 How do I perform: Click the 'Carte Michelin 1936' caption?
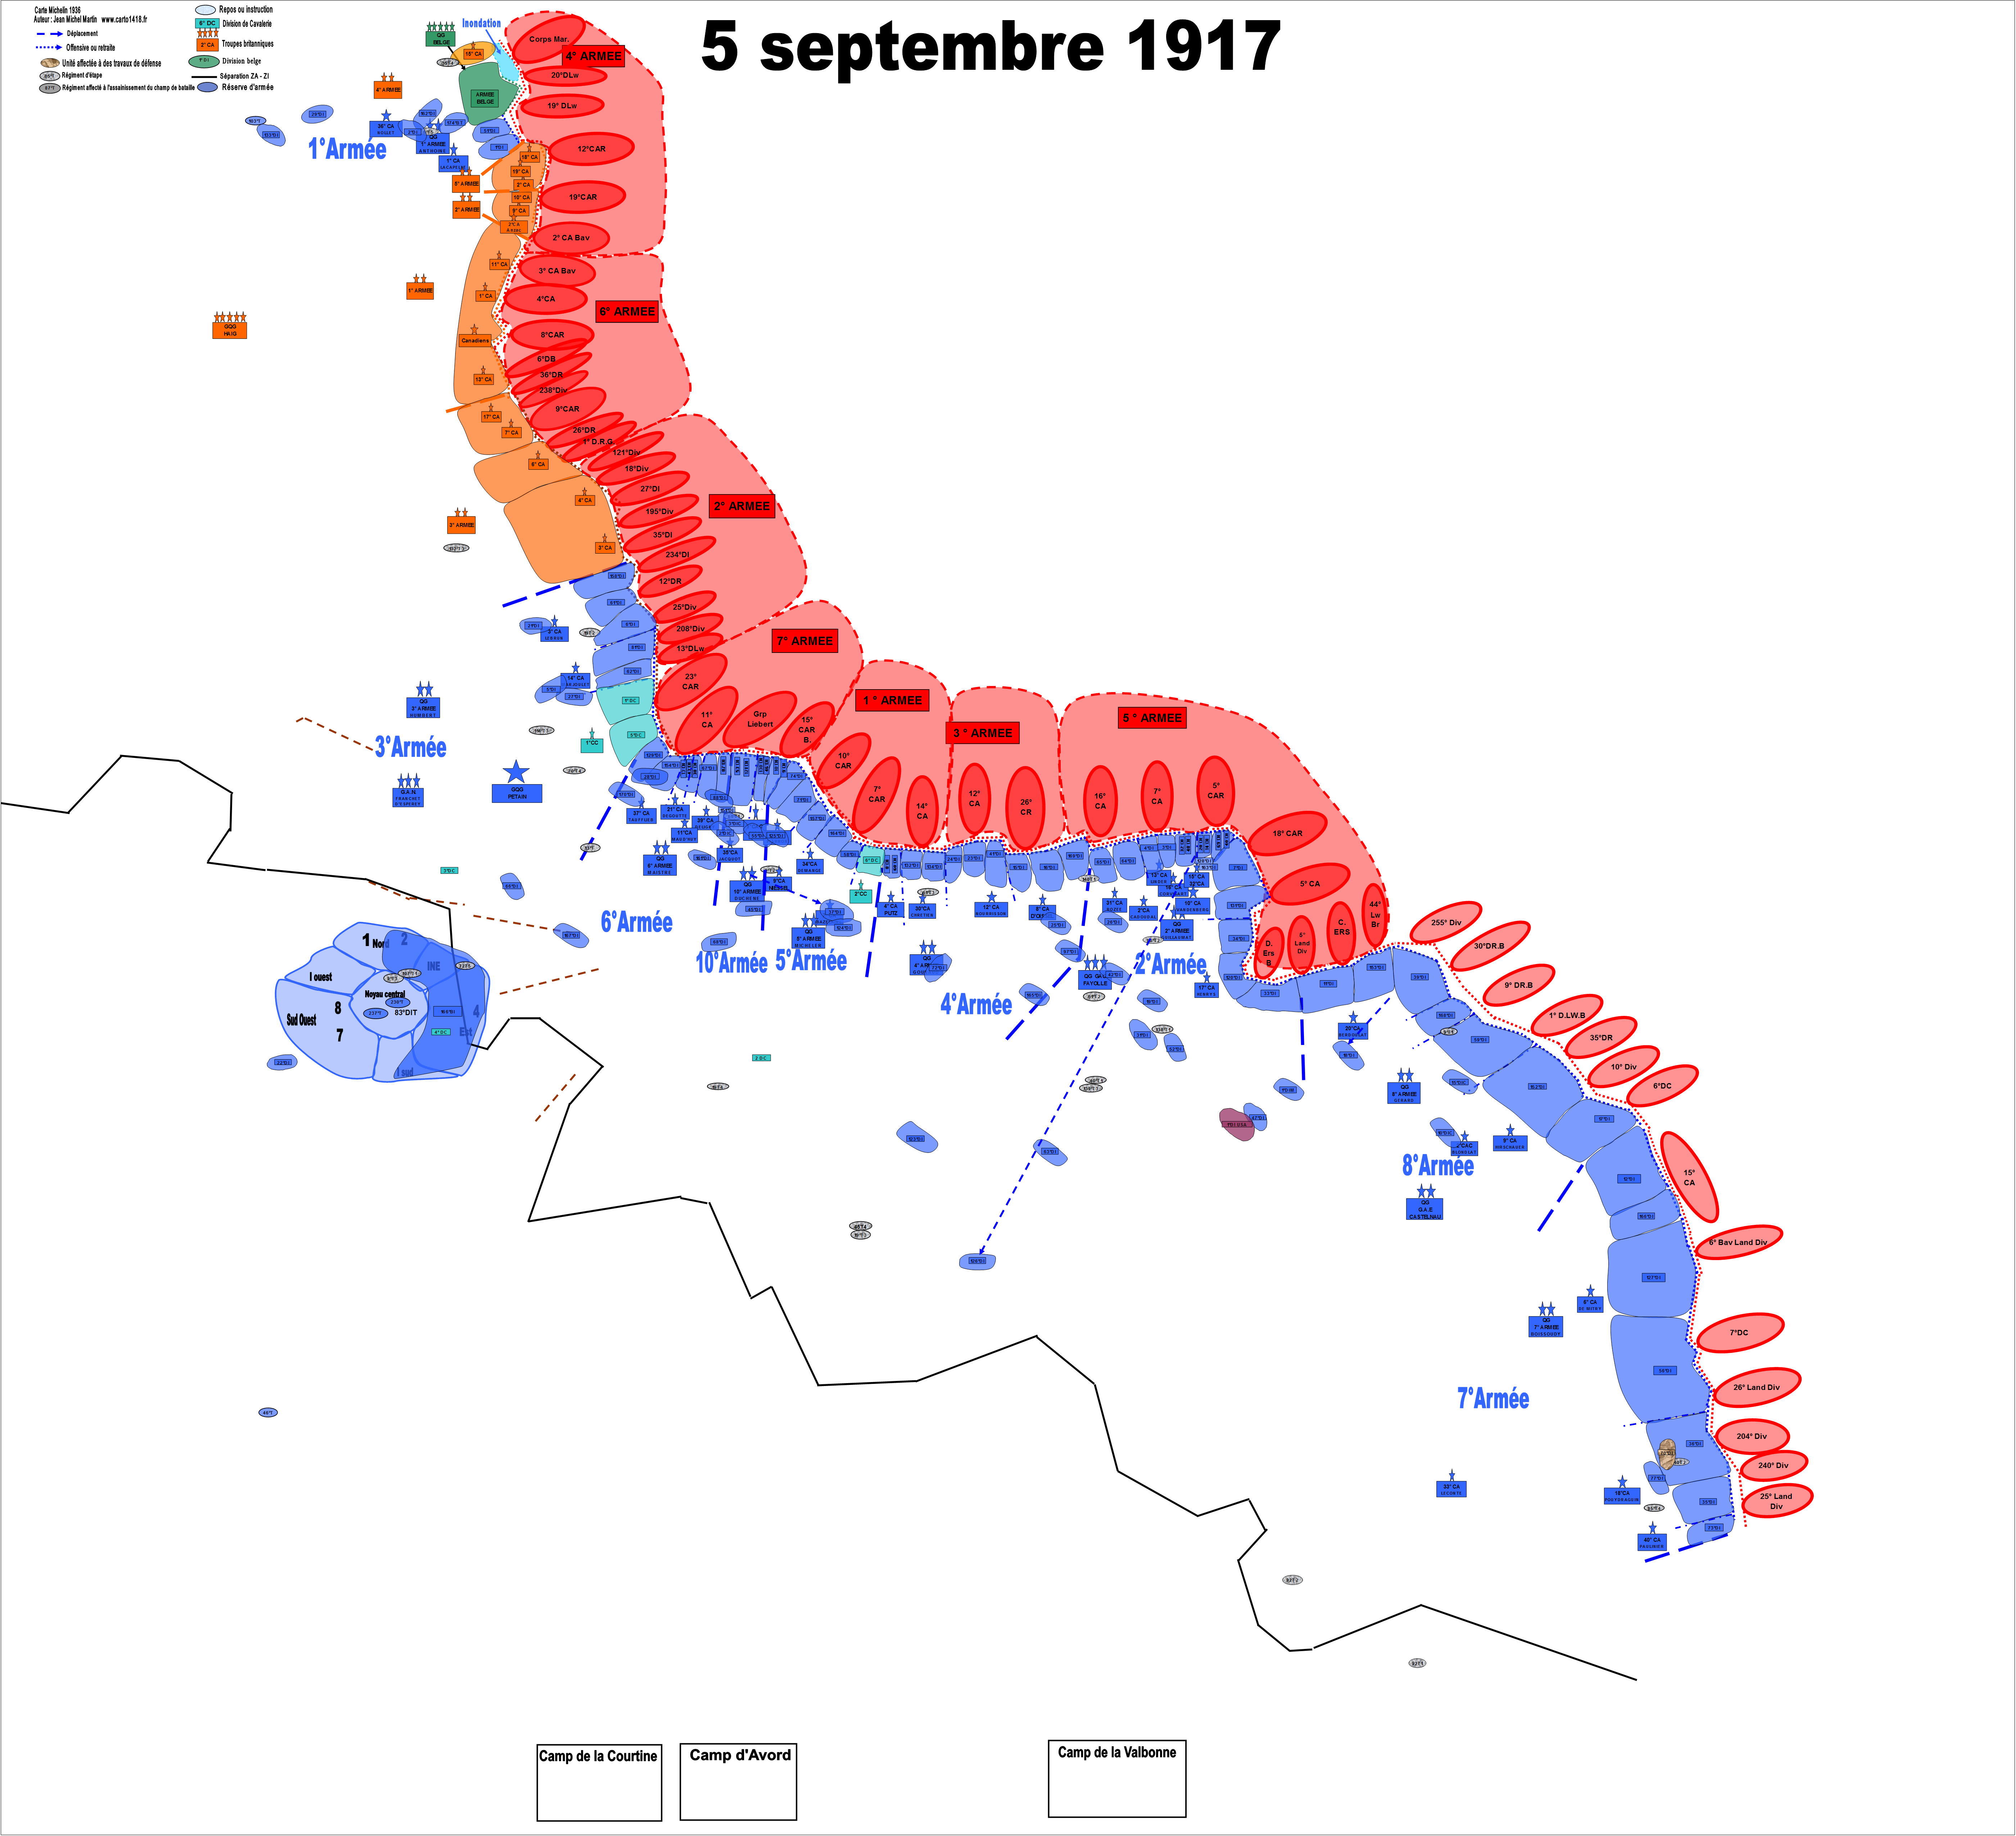click(58, 10)
